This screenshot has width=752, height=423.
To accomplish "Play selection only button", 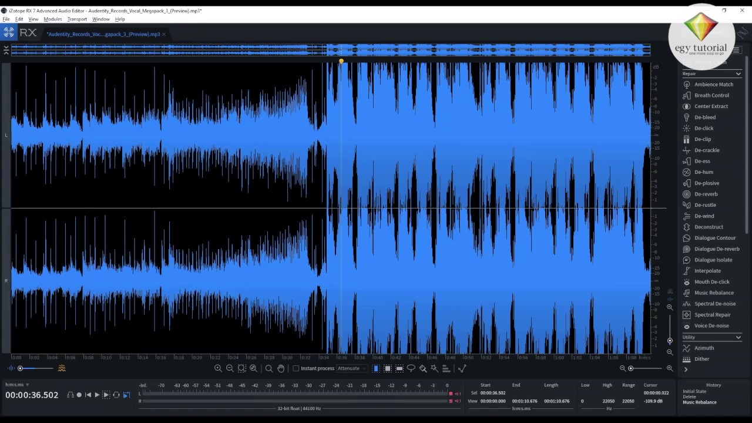I will point(106,395).
